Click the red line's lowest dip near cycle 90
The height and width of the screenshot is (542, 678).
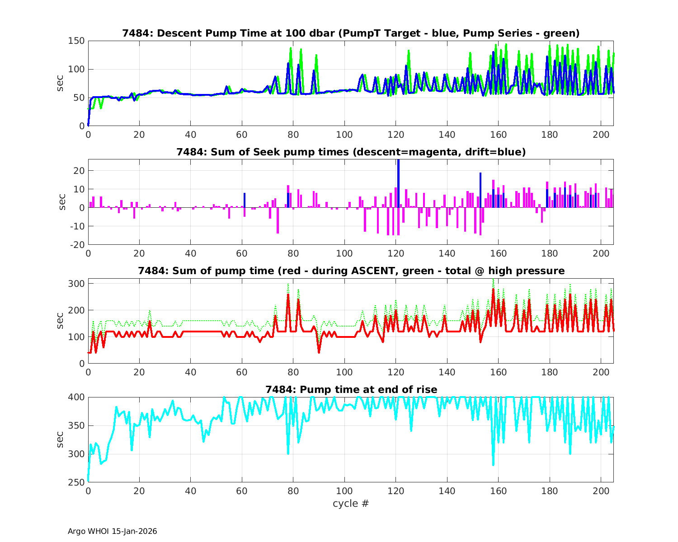point(319,352)
